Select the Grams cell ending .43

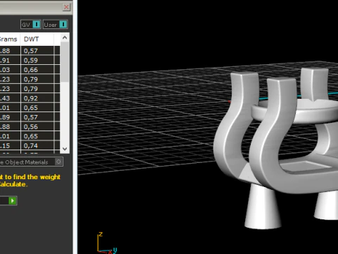10,98
